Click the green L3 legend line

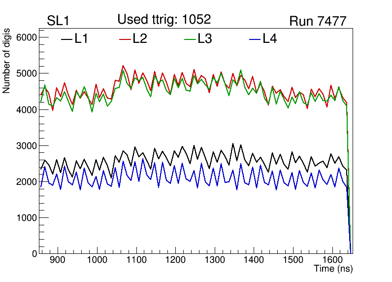[x=190, y=39]
